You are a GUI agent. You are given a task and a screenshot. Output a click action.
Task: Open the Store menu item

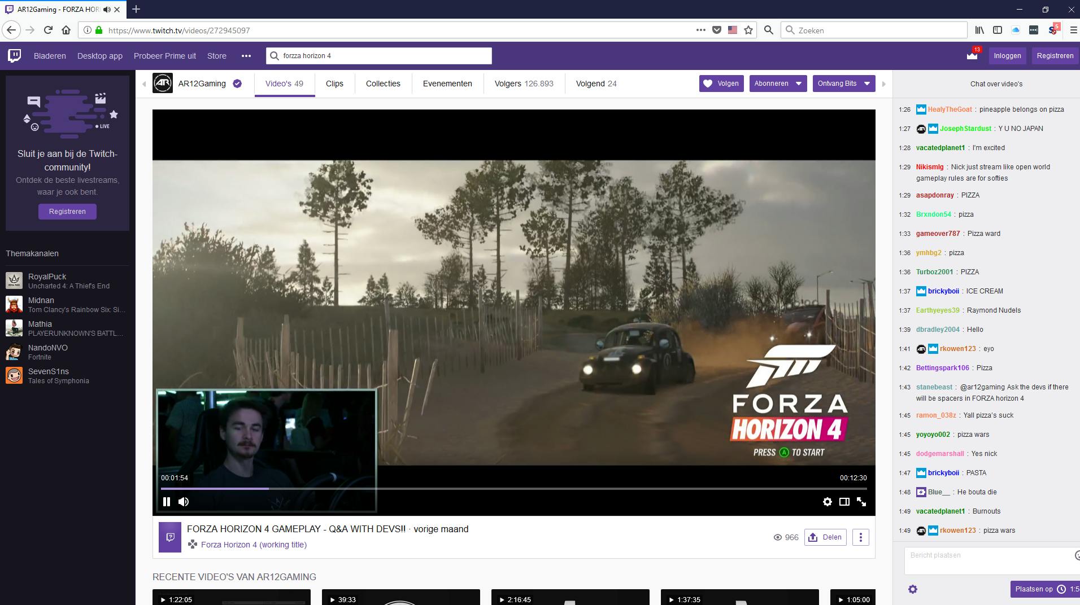[x=216, y=55]
